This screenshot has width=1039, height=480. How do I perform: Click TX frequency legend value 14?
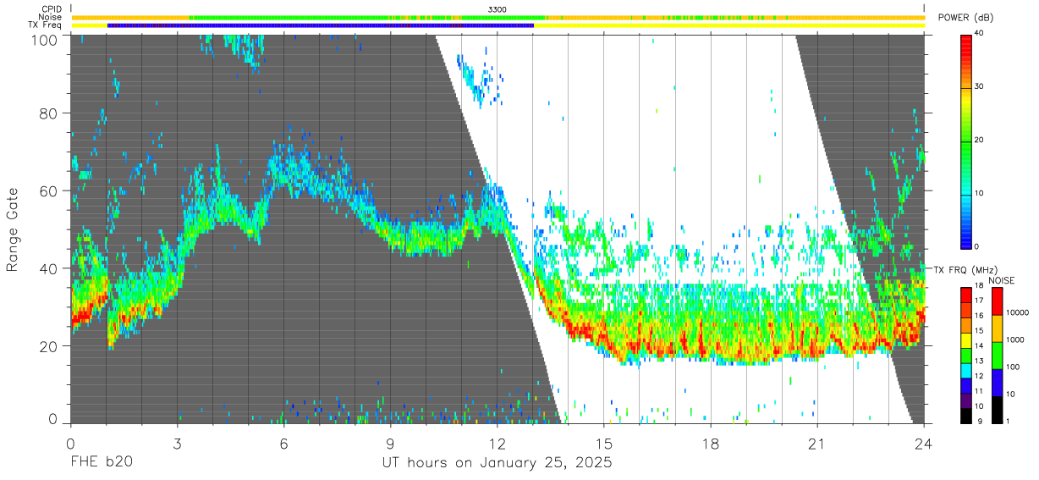click(x=979, y=347)
